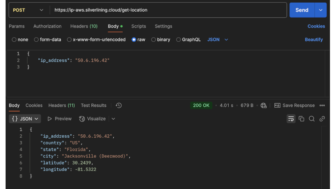Open the request JSON format dropdown
Image resolution: width=336 pixels, height=189 pixels.
point(218,40)
